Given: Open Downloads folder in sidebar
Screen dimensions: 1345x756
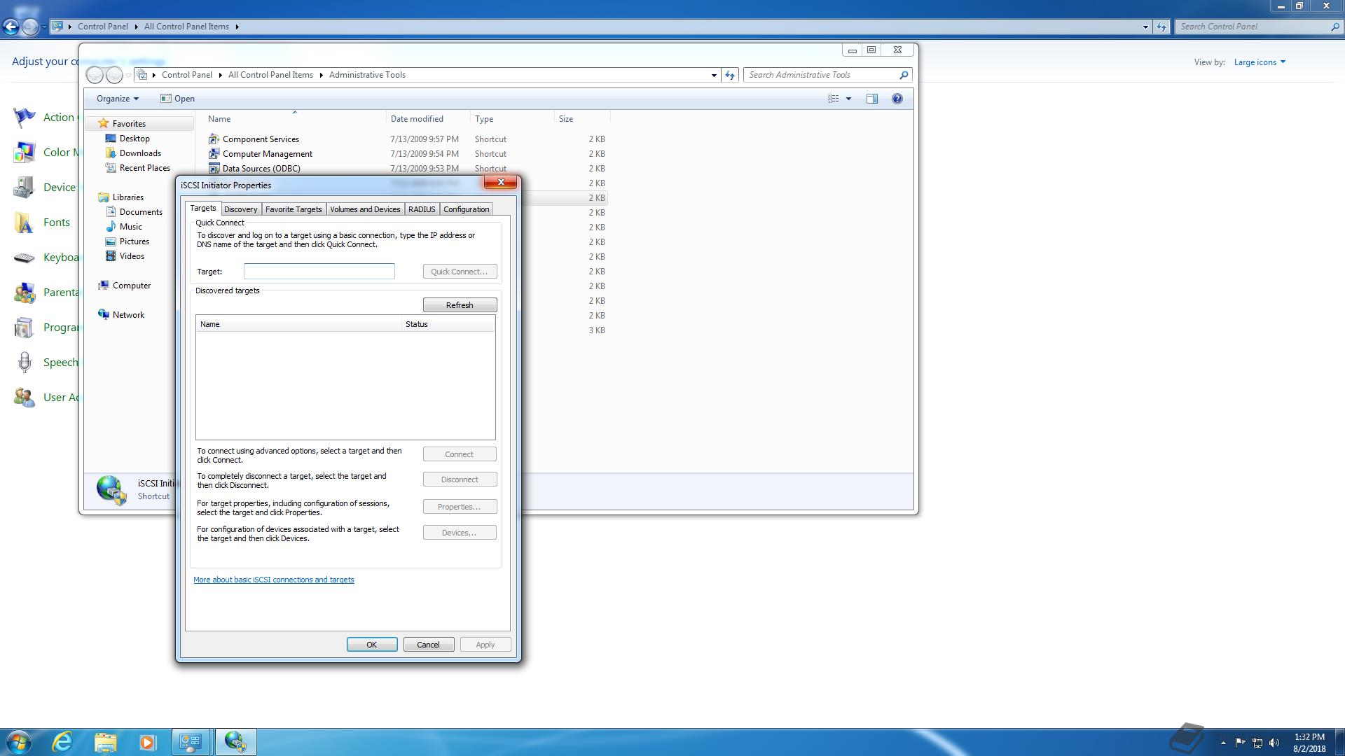Looking at the screenshot, I should (140, 153).
